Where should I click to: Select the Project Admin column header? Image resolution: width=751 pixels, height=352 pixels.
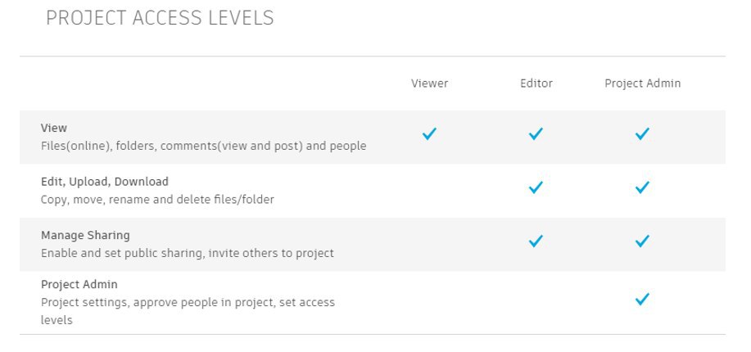click(642, 83)
